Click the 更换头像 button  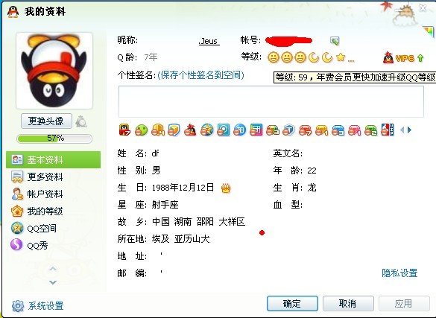(46, 121)
